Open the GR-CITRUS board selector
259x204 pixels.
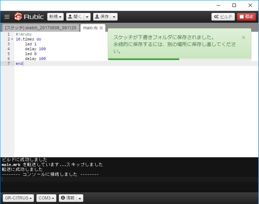(x=18, y=198)
